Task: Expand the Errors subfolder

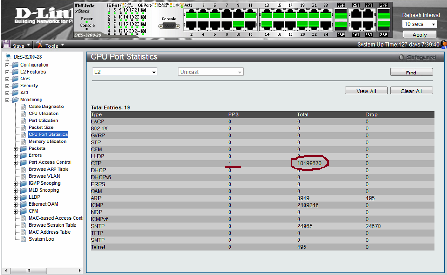Action: [x=16, y=155]
